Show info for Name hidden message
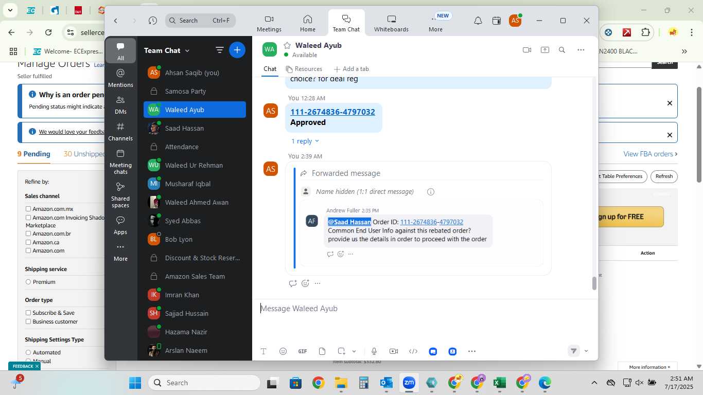Screen dimensions: 703x395 coord(431,192)
